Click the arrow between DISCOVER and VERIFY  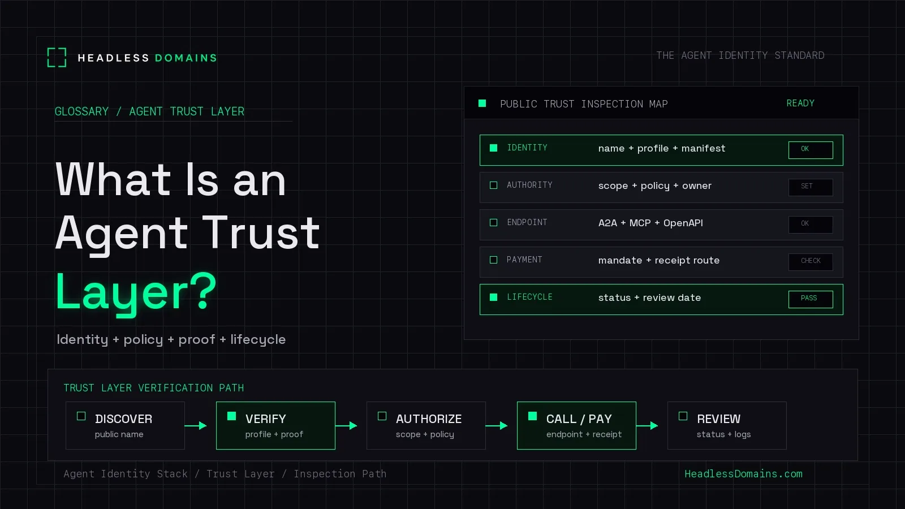click(196, 425)
